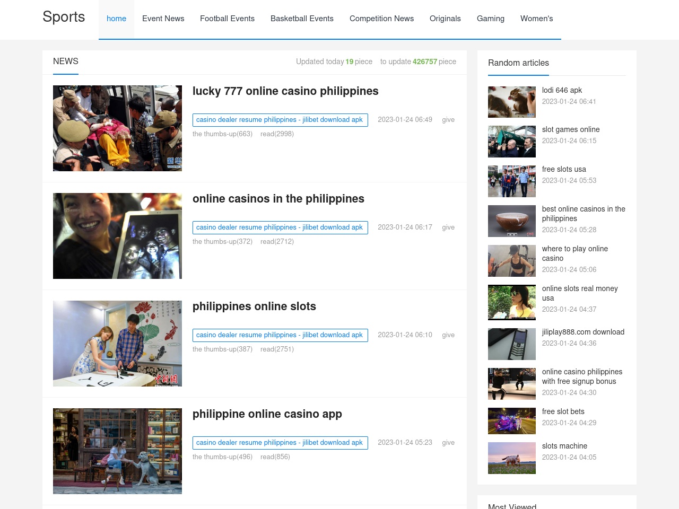The image size is (679, 509).
Task: Open random article 'free slots usa'
Action: (x=564, y=170)
